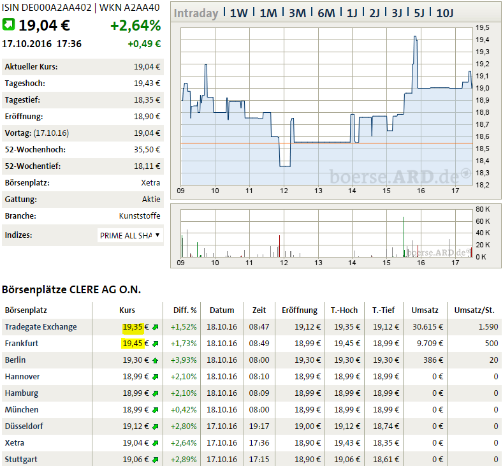Sort the table by the Kurs column header
503x466 pixels.
[128, 310]
